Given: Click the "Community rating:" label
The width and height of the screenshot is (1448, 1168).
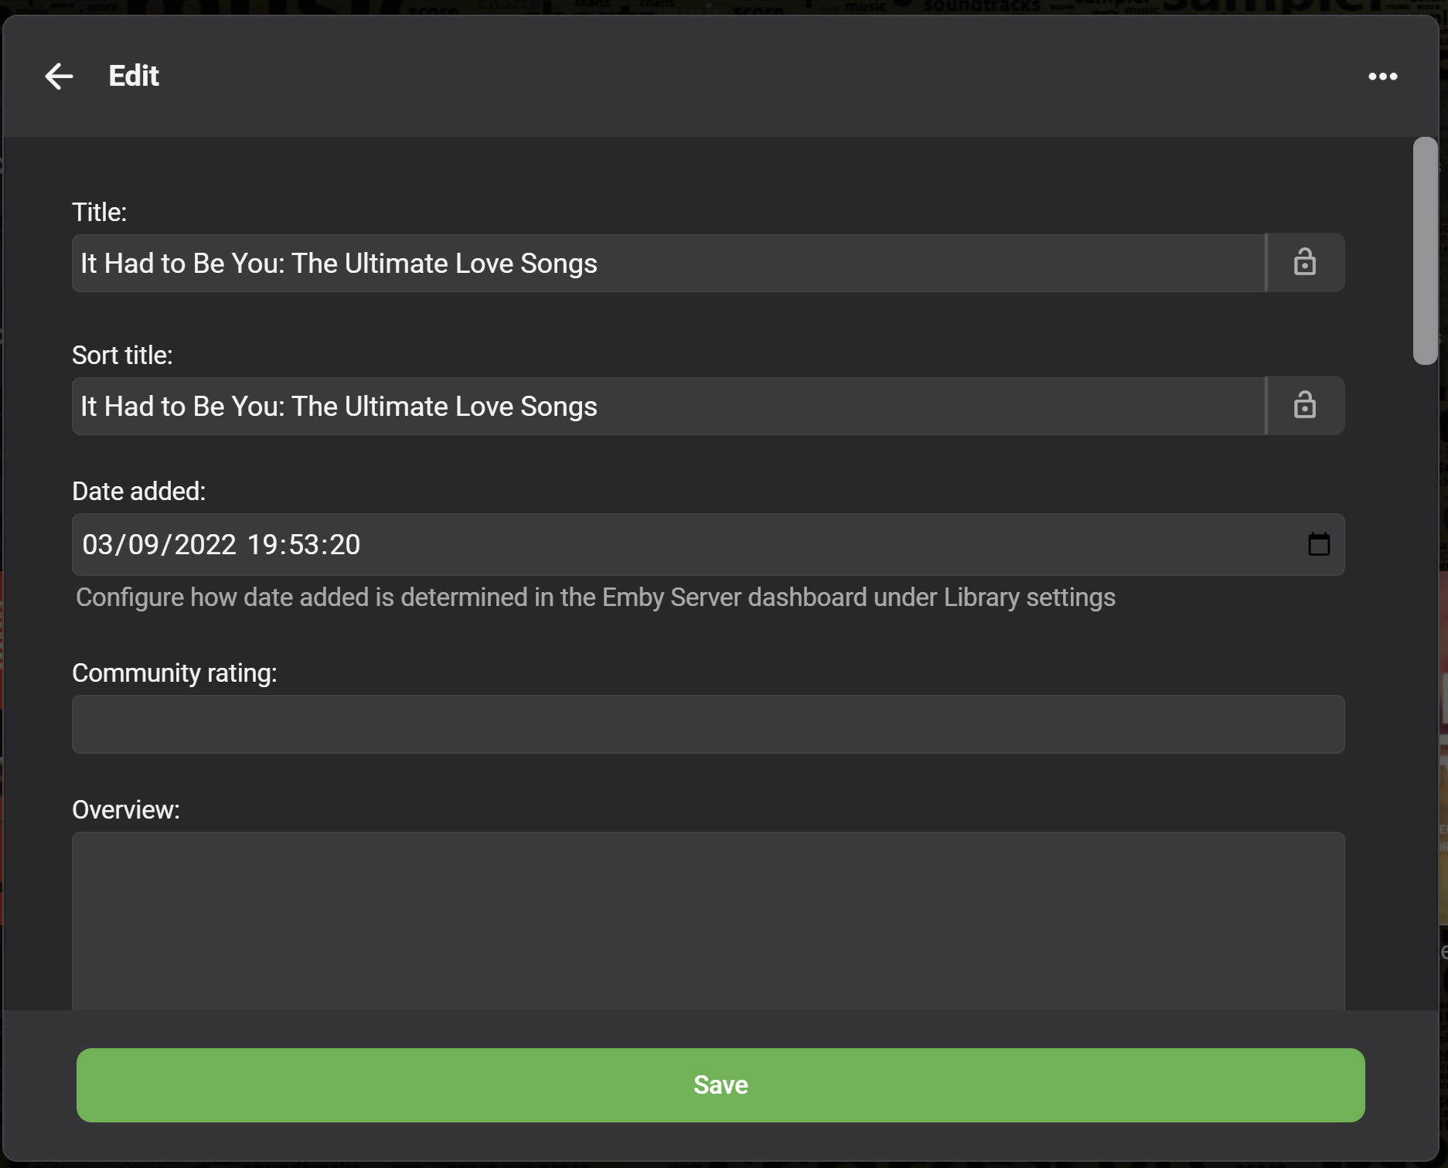Looking at the screenshot, I should [x=175, y=673].
